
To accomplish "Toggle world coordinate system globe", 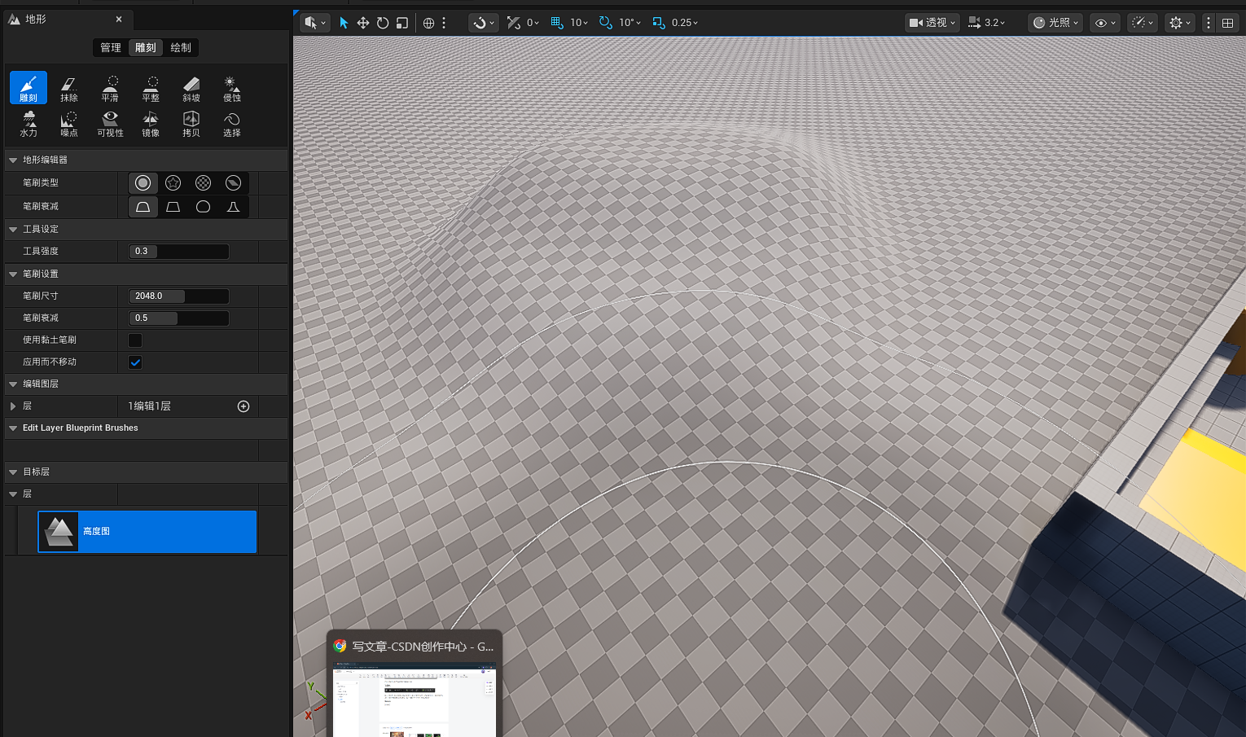I will pyautogui.click(x=429, y=23).
